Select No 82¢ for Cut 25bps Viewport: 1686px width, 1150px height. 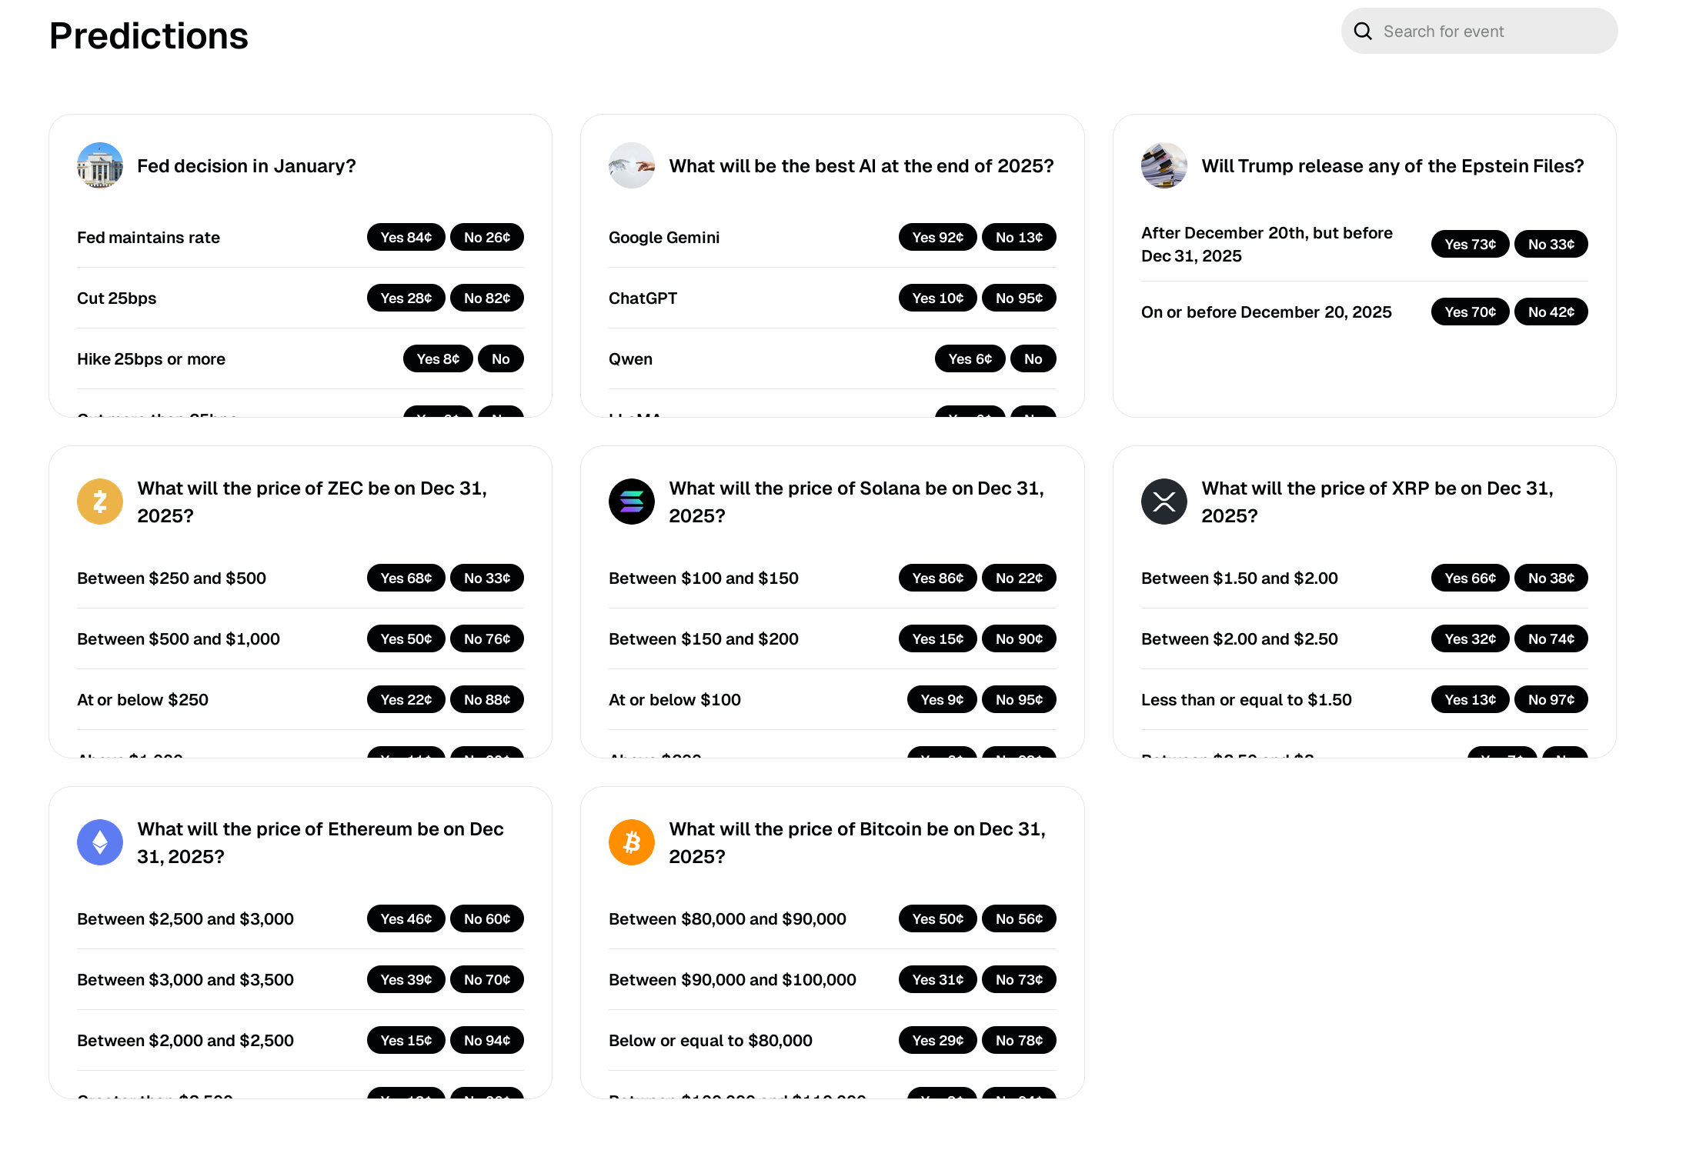(486, 298)
